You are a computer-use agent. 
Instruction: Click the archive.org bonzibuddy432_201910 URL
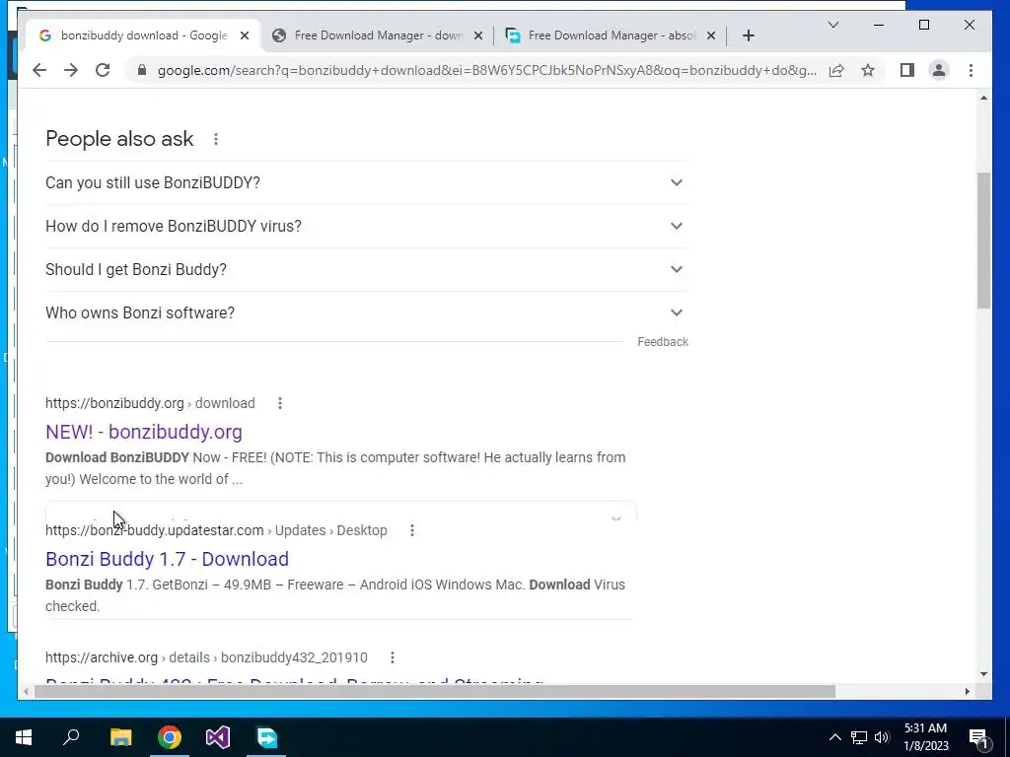click(x=206, y=657)
